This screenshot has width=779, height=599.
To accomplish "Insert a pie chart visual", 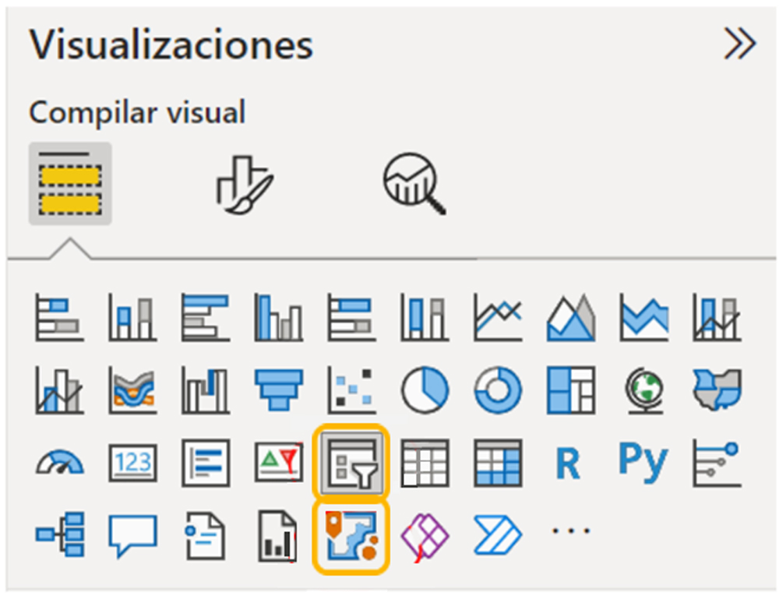I will pos(425,390).
